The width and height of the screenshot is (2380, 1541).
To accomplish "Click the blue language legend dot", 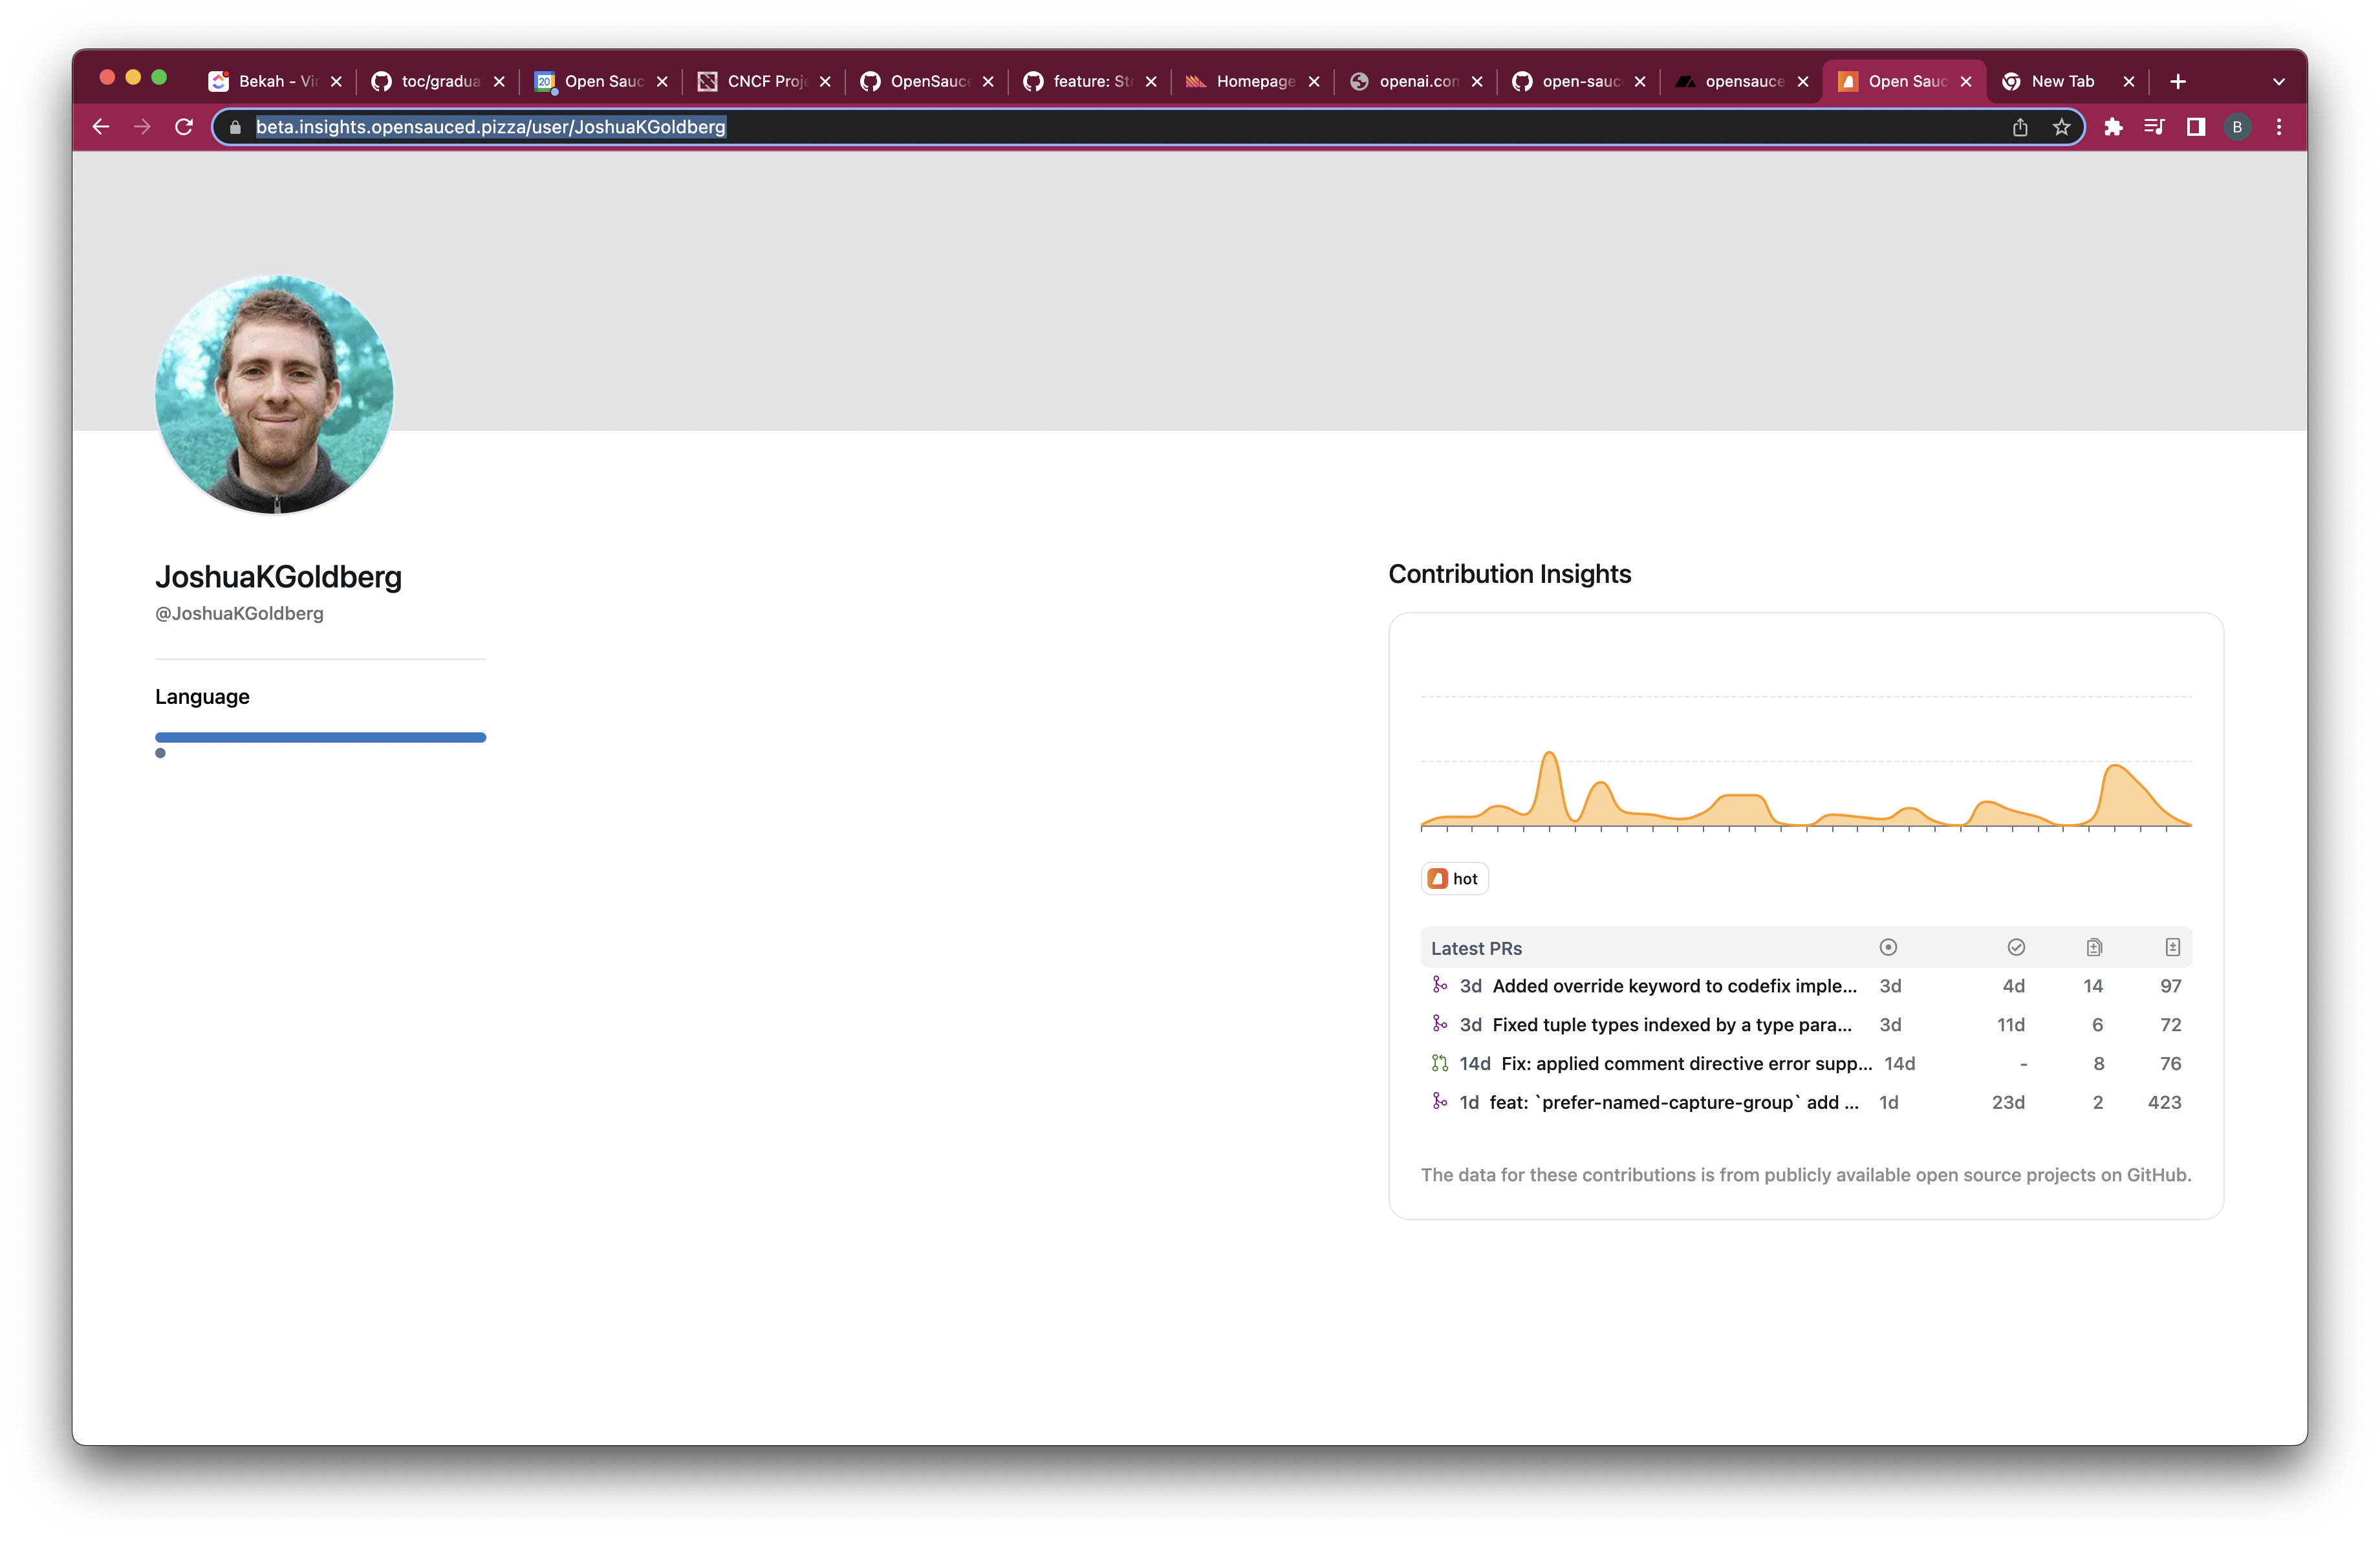I will (160, 753).
